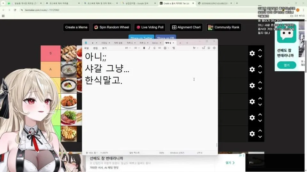Open settings gear for the third tier row
Screen dimensions: 307x172
[252, 85]
